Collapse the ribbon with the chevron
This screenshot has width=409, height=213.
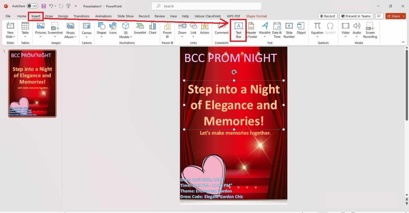point(403,41)
